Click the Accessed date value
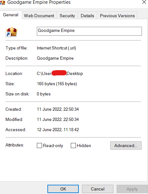 (x=58, y=130)
